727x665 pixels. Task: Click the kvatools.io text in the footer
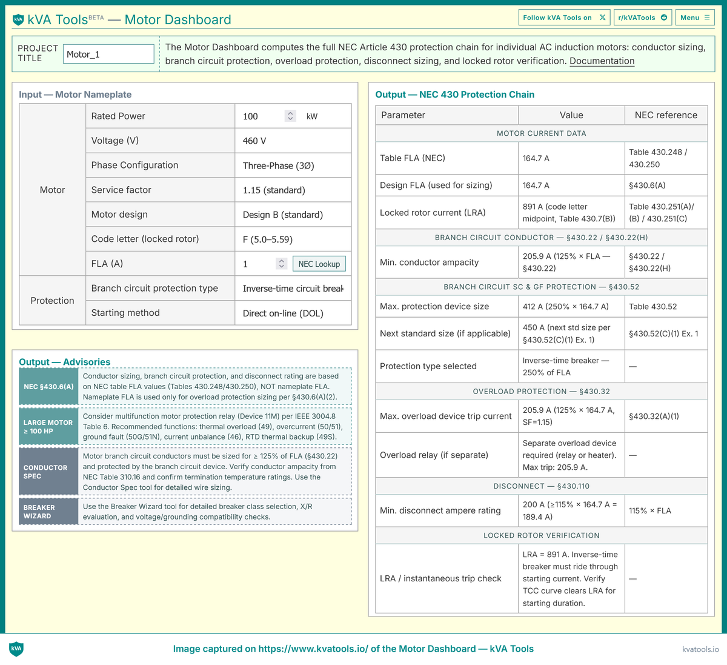[700, 649]
